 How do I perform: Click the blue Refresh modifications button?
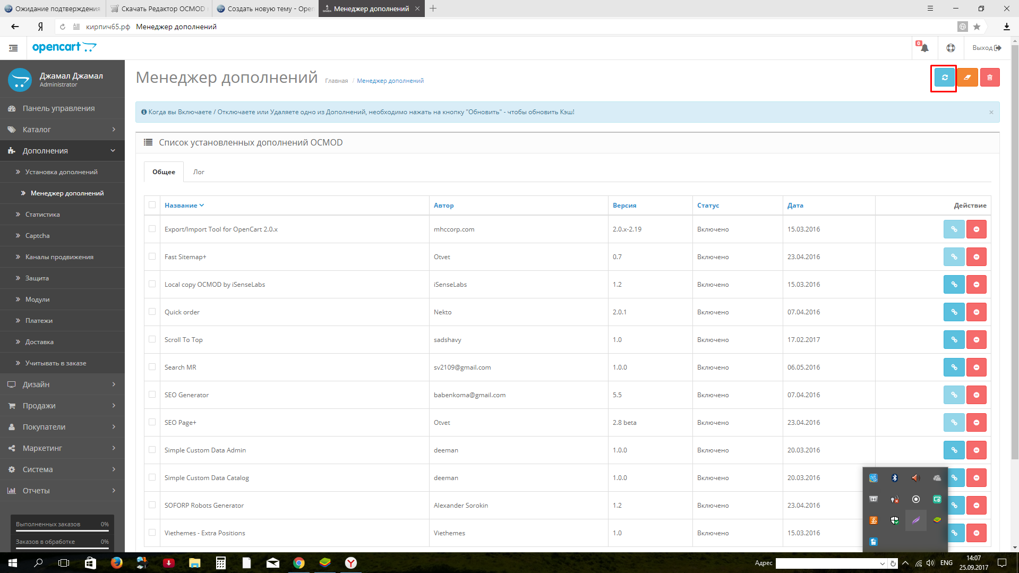click(x=944, y=78)
